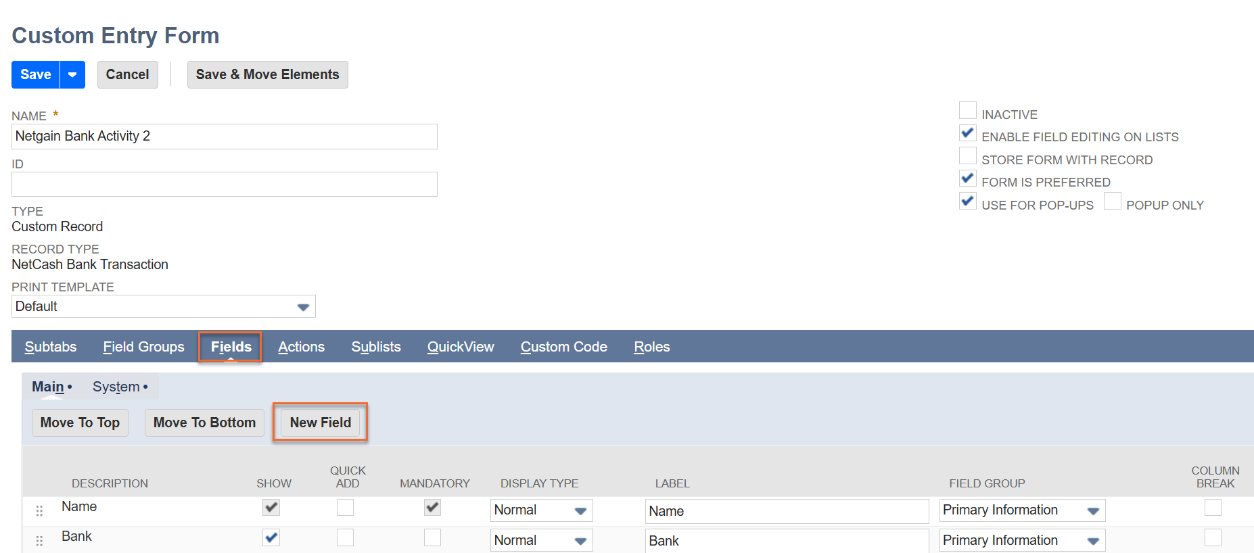Image resolution: width=1254 pixels, height=553 pixels.
Task: Check Column Break for Name row
Action: [1212, 508]
